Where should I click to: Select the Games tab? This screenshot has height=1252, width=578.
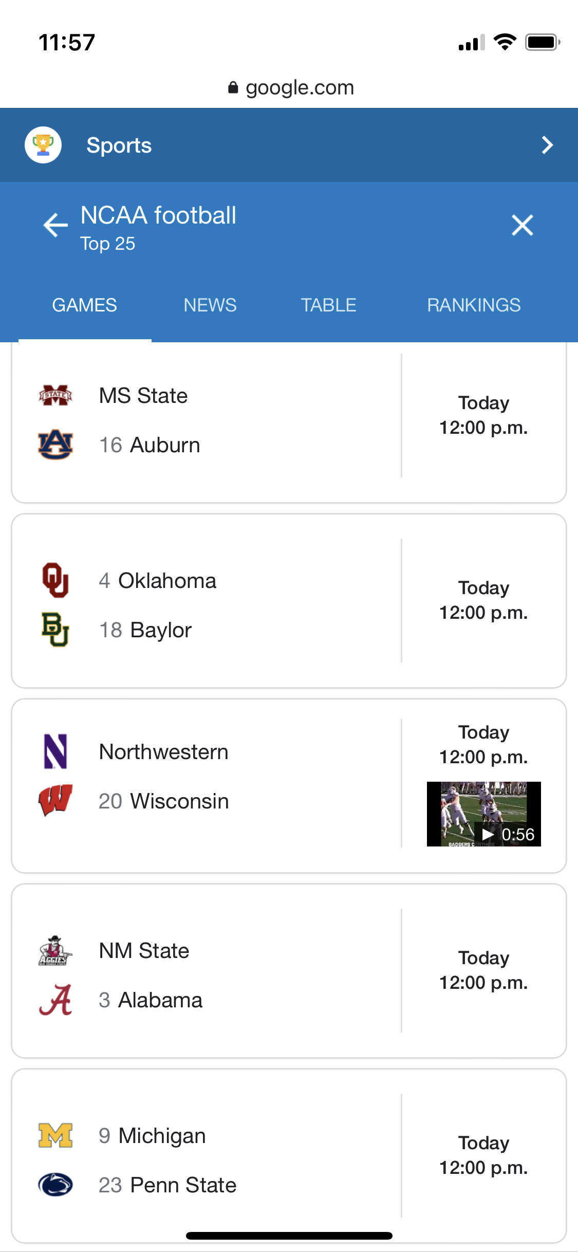[x=85, y=305]
